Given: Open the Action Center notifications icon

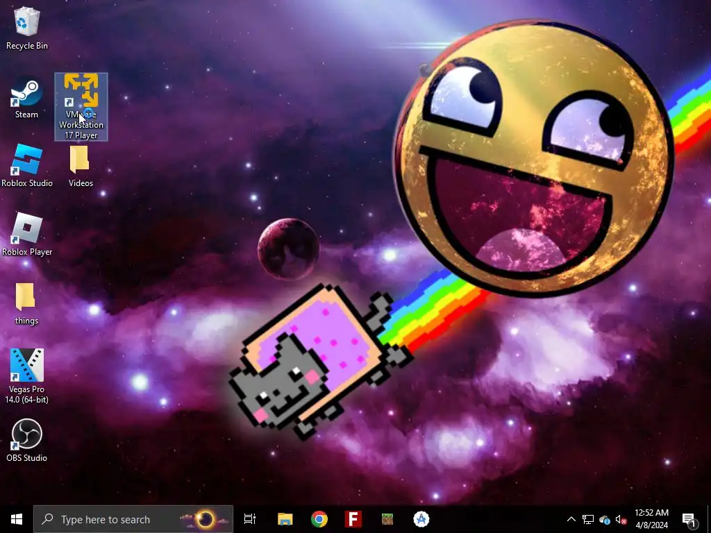Looking at the screenshot, I should click(689, 519).
